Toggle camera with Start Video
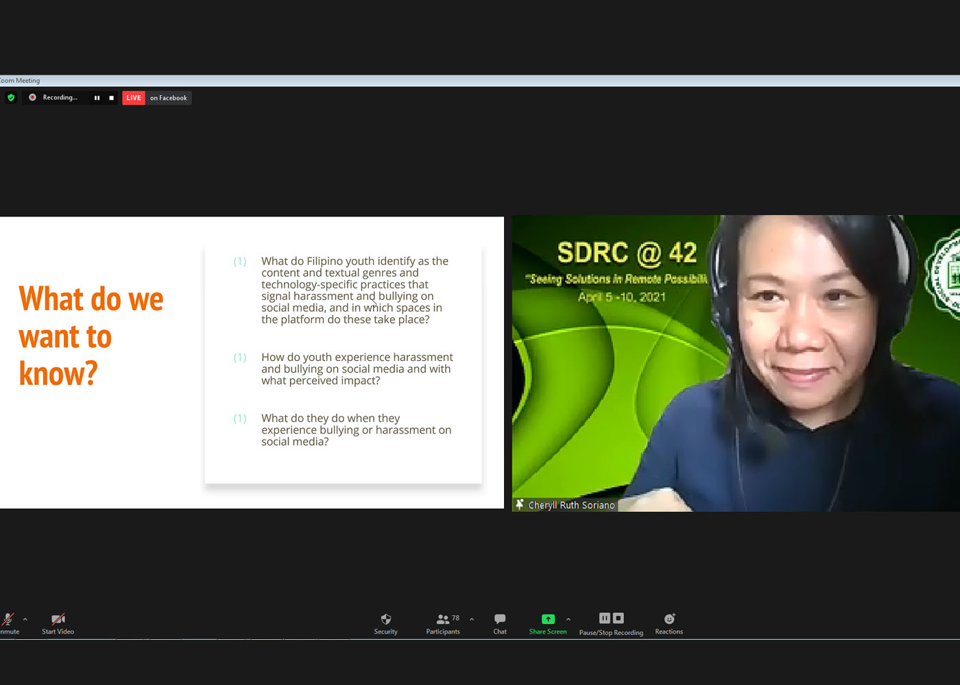960x685 pixels. click(58, 623)
